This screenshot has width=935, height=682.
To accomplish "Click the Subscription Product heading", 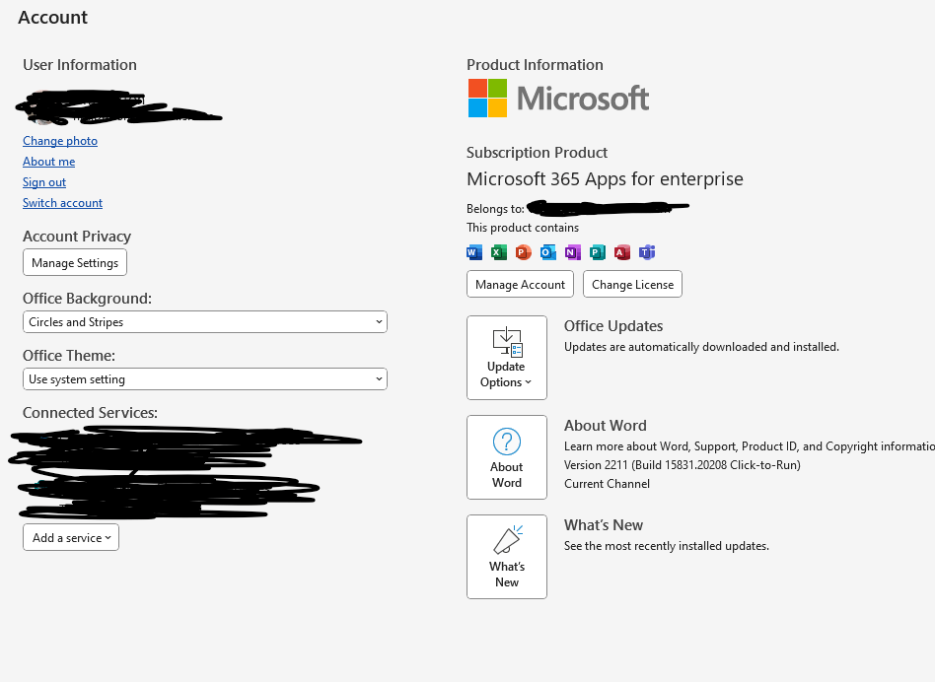I will pyautogui.click(x=537, y=153).
